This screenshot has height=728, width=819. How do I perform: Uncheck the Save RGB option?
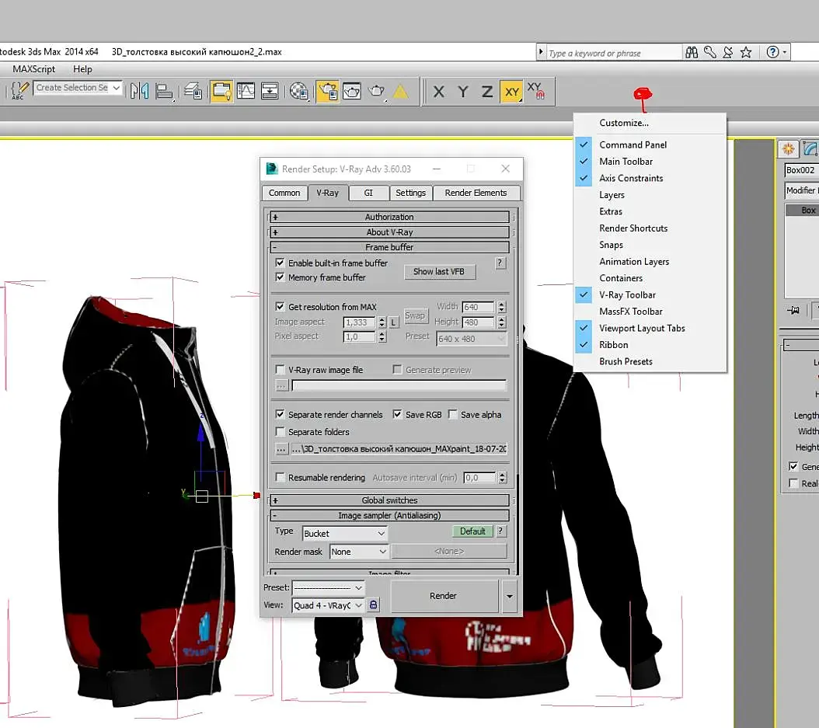click(x=398, y=415)
